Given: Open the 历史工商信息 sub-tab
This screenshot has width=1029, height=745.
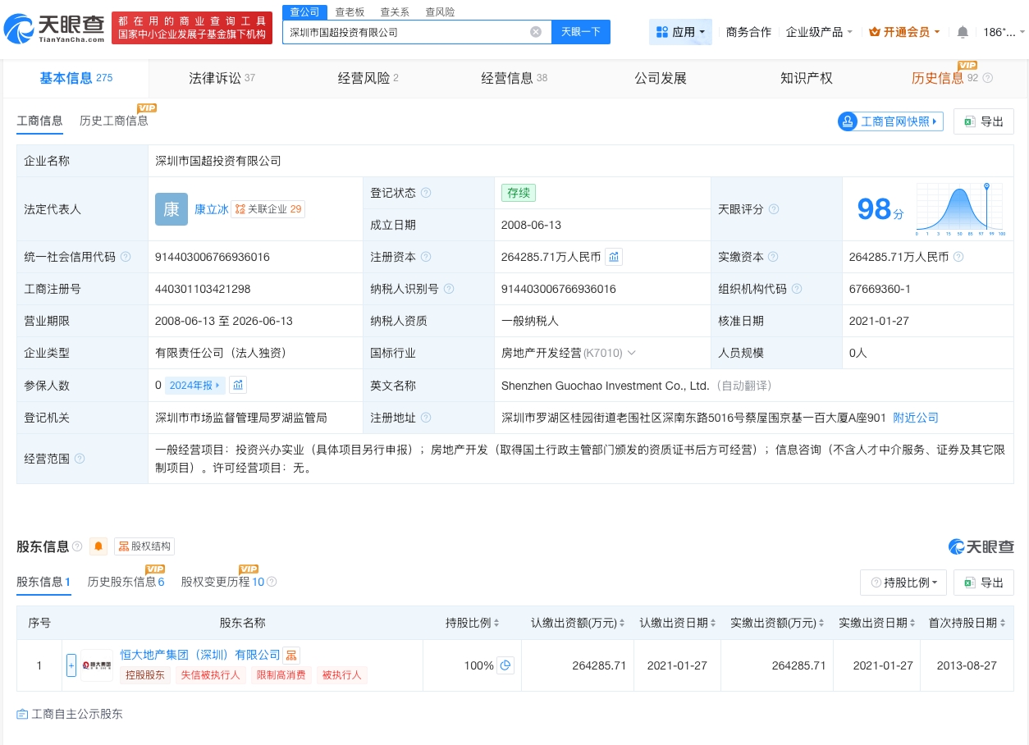Looking at the screenshot, I should tap(114, 121).
